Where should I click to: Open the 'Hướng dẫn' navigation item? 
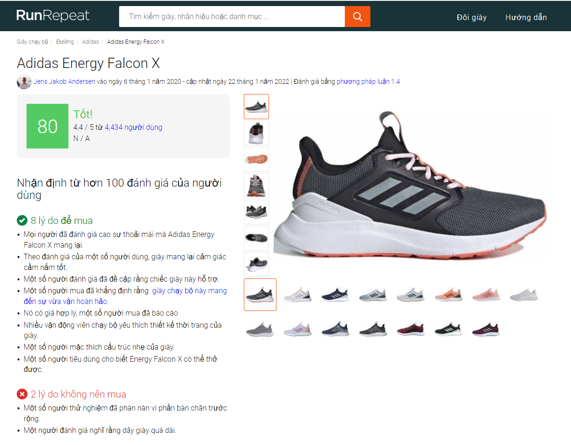(526, 17)
